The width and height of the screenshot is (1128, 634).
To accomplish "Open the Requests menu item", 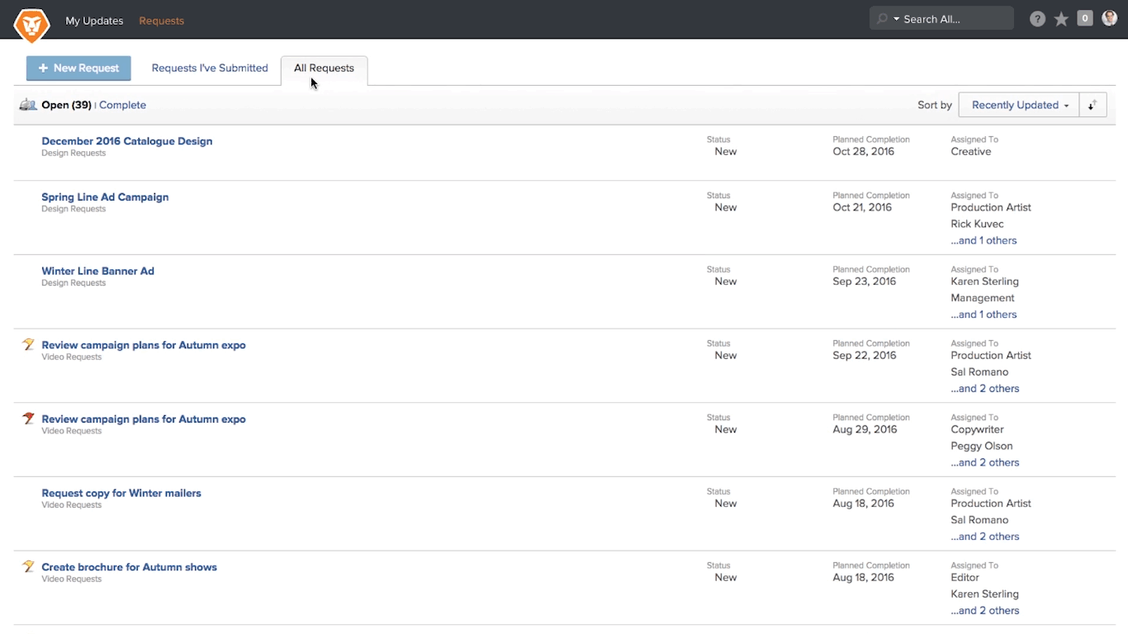I will point(162,21).
